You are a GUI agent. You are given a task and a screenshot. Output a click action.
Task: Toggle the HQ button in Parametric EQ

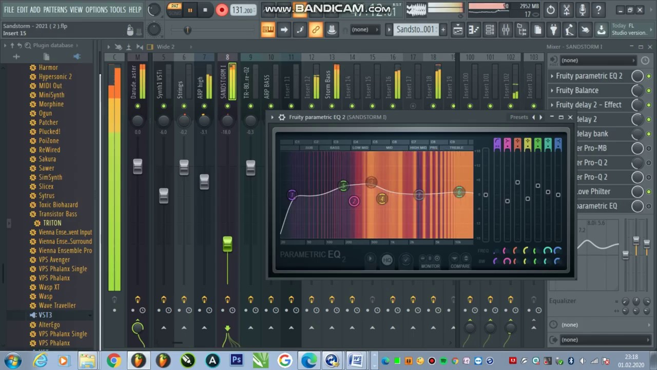coord(387,260)
